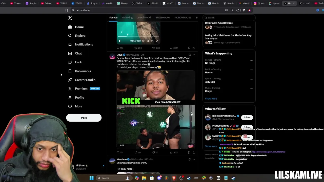Open Bookmarks from the sidebar

(x=79, y=71)
